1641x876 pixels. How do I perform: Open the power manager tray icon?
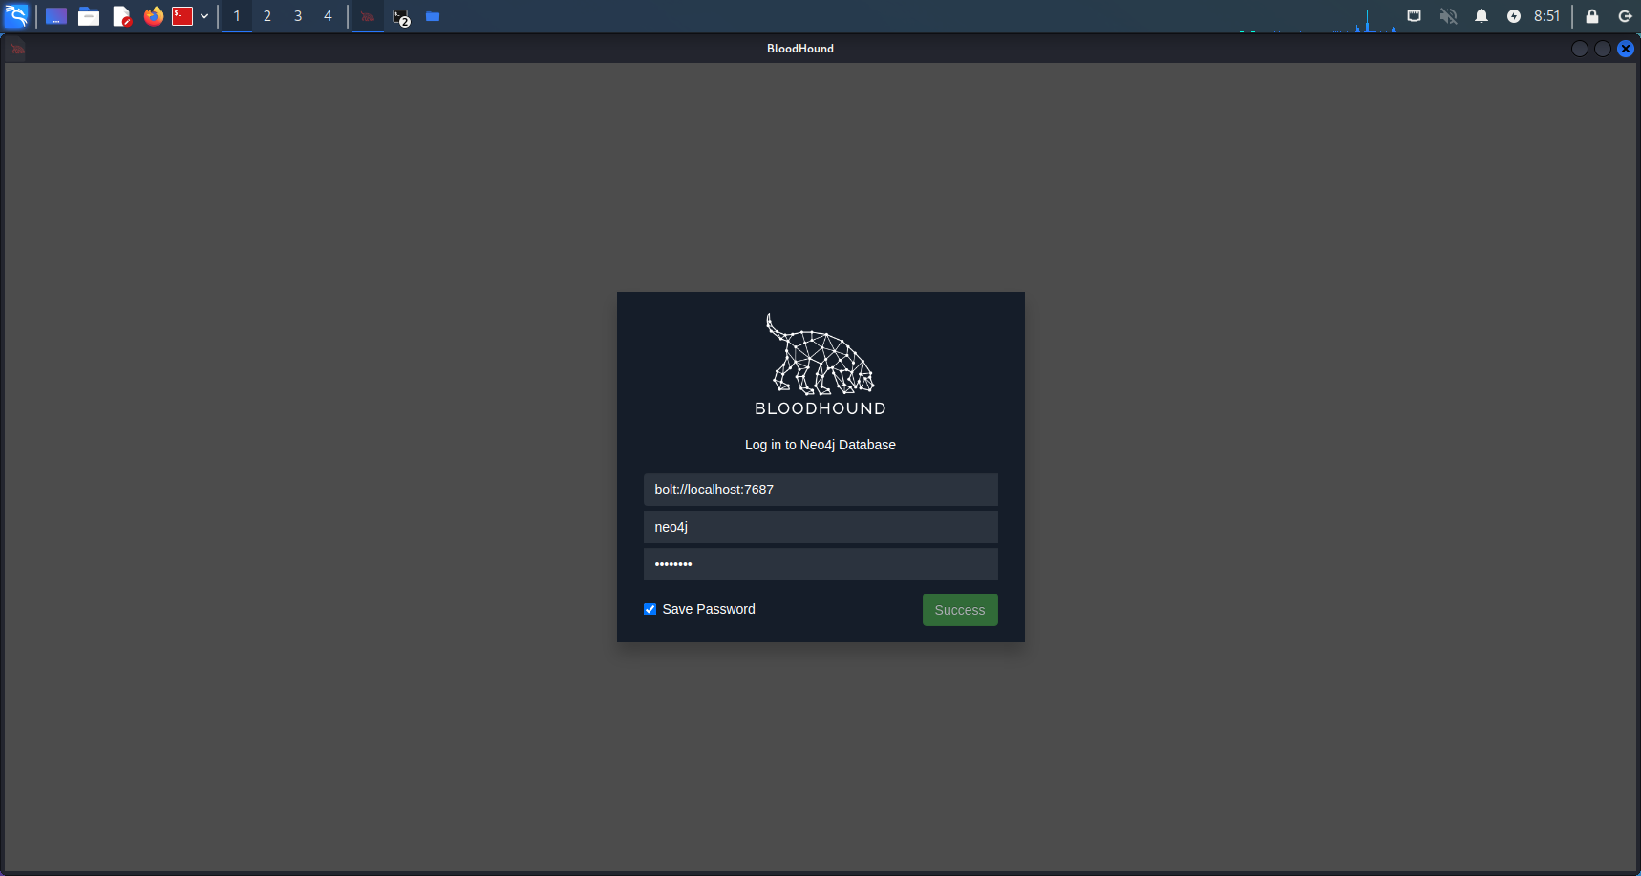click(1514, 16)
